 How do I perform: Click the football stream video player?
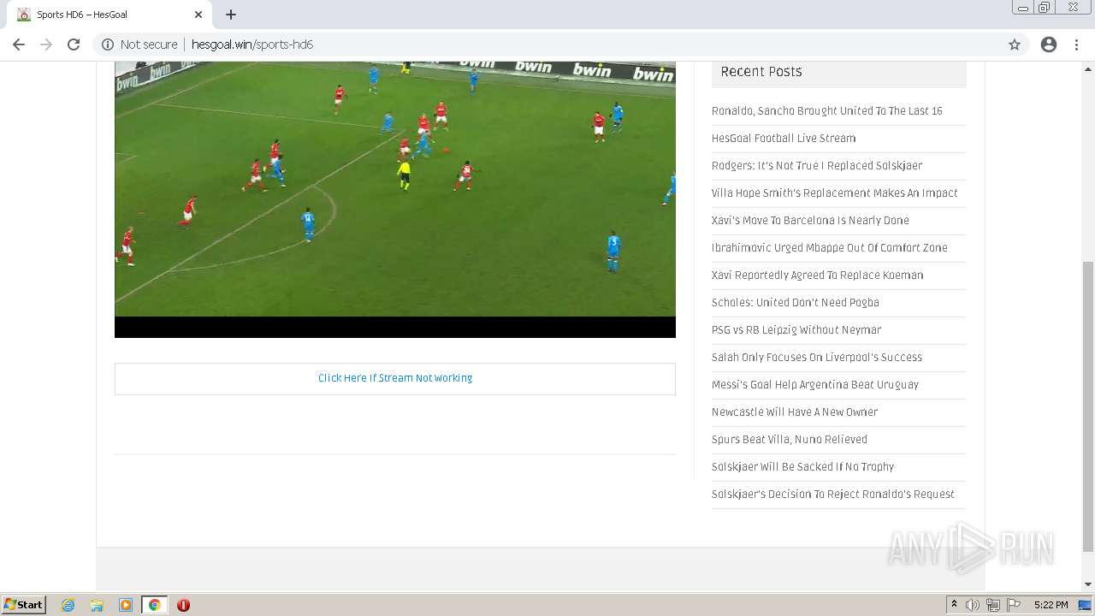[x=395, y=199]
